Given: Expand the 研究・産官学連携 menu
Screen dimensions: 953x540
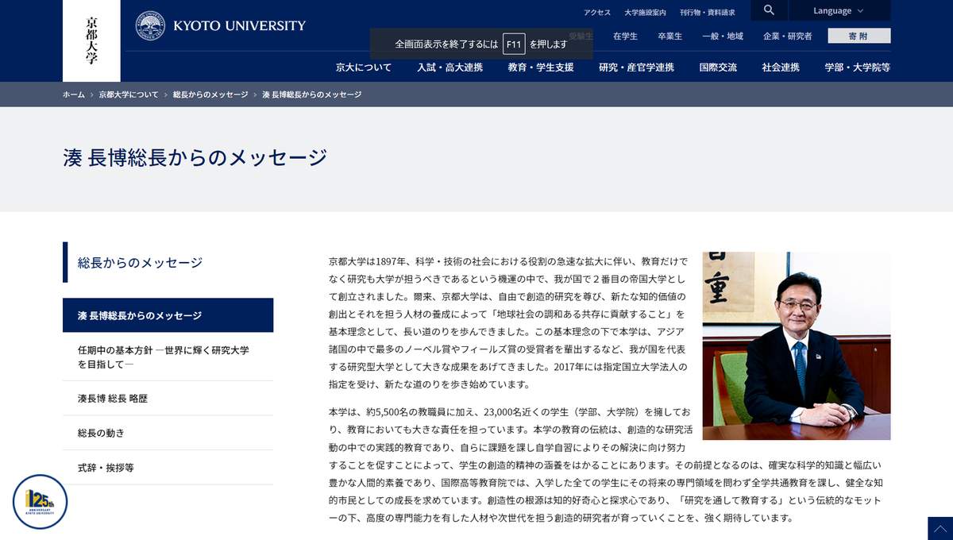Looking at the screenshot, I should point(636,67).
